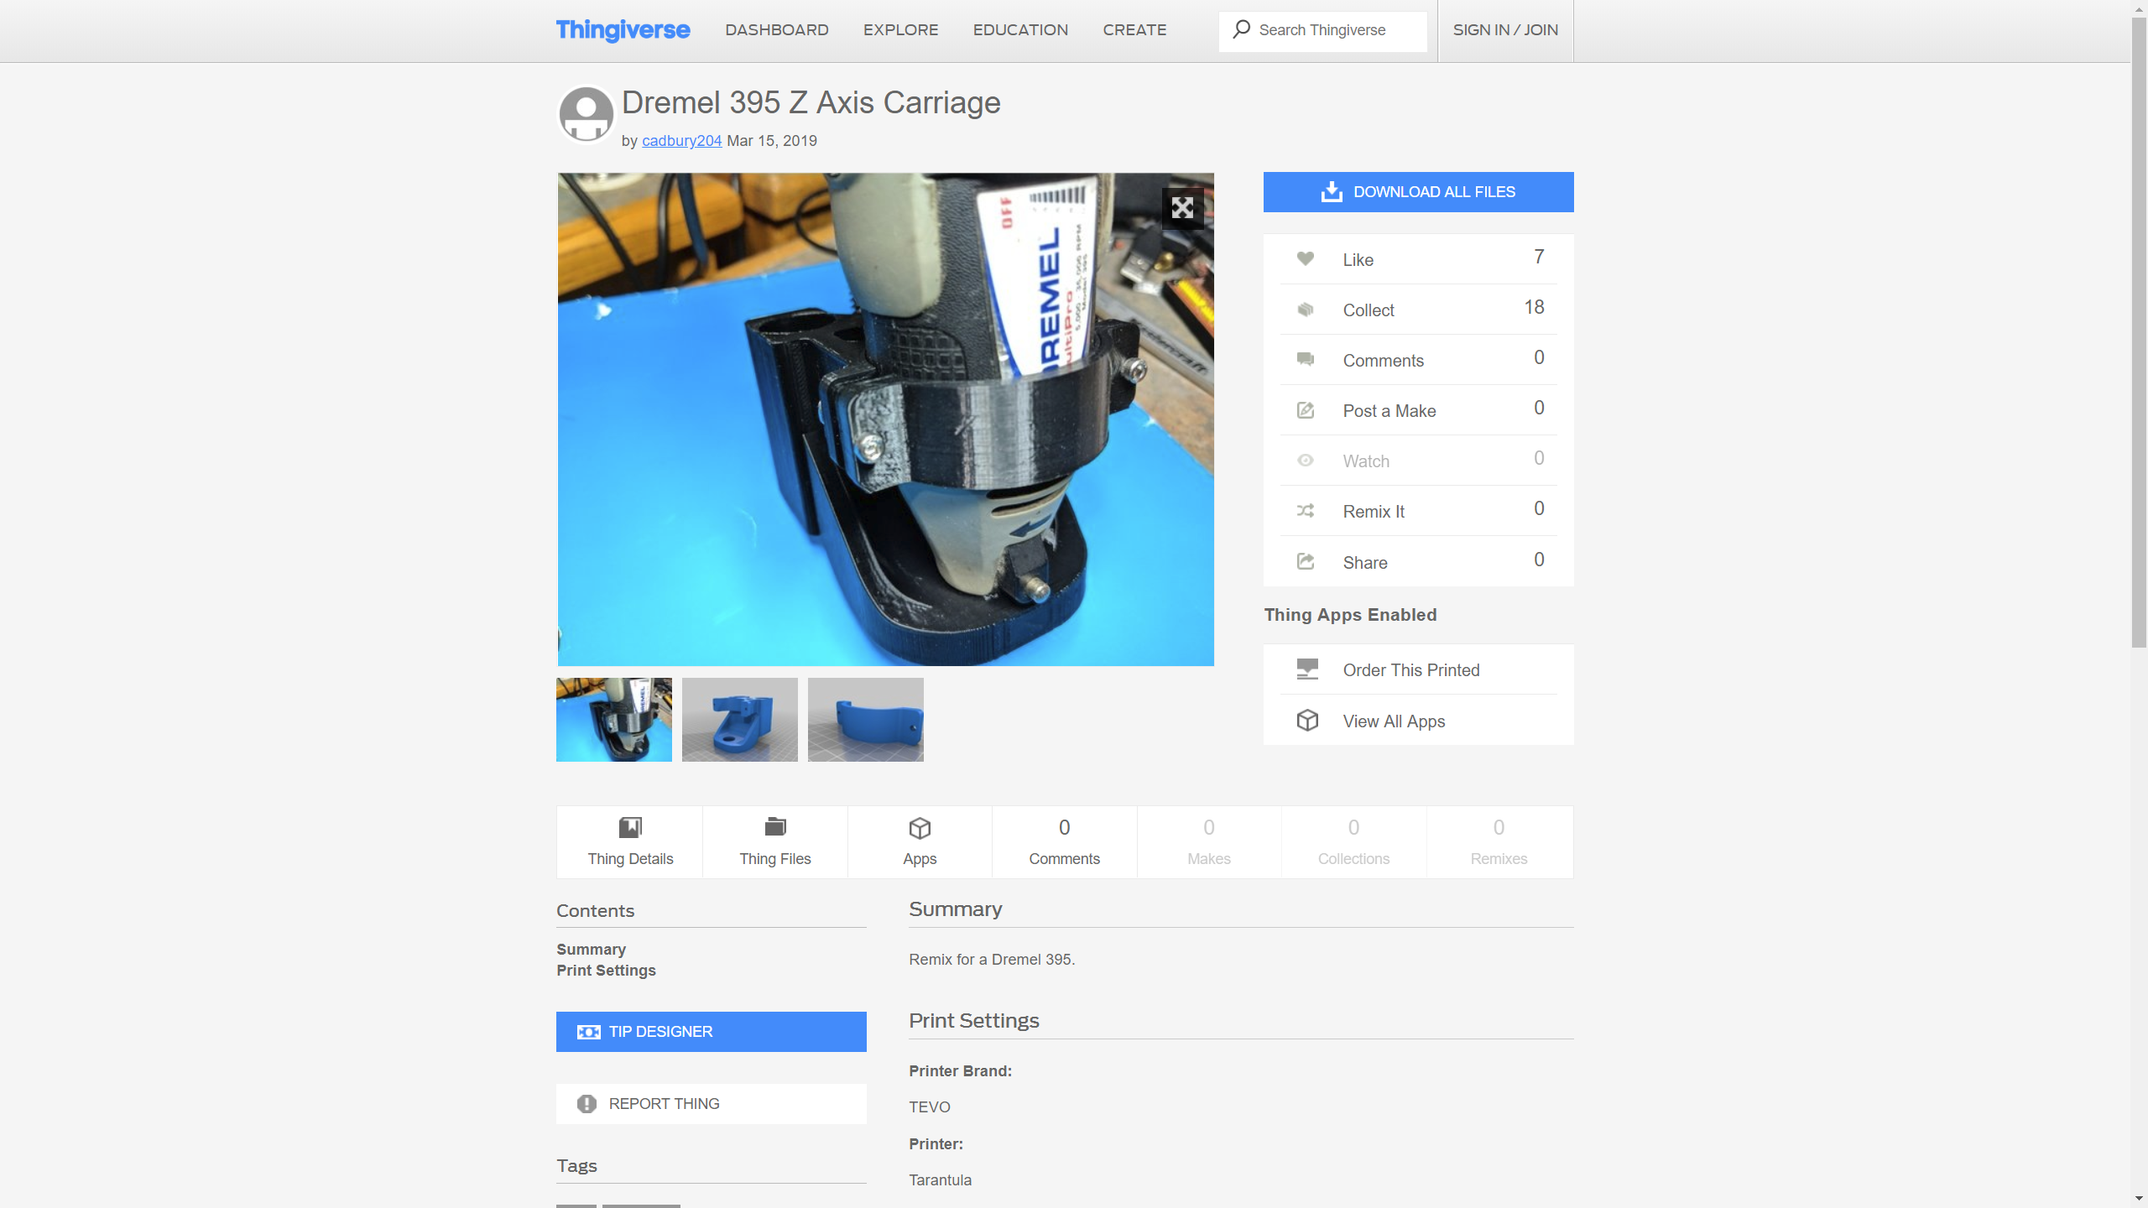Click the Collect stack icon
This screenshot has width=2148, height=1208.
[1306, 310]
